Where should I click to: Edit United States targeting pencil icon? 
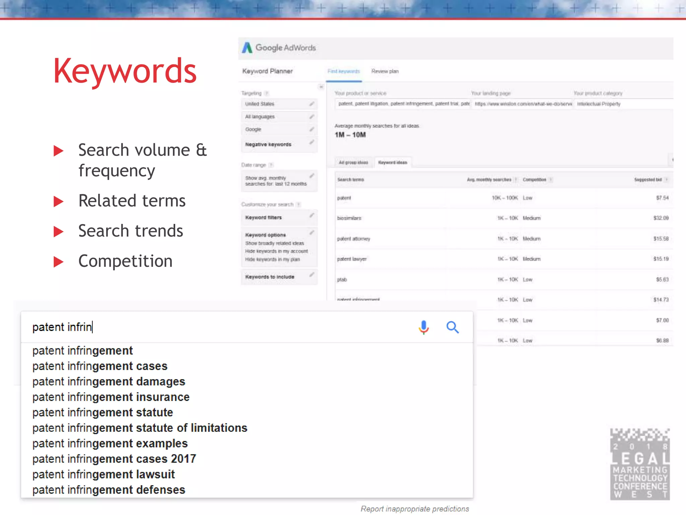(312, 104)
